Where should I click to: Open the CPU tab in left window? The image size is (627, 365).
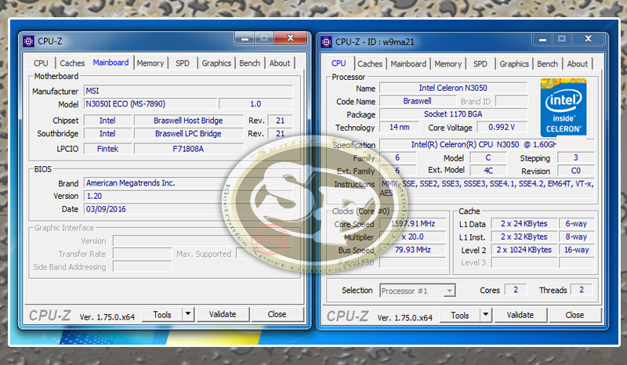tap(41, 63)
